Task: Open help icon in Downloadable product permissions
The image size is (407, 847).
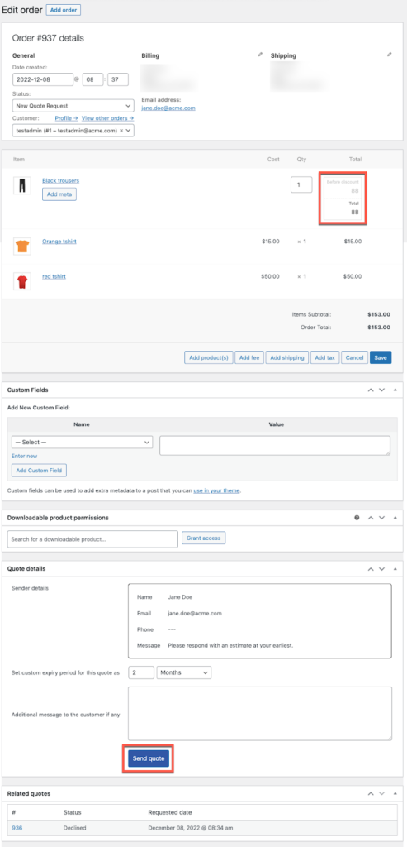Action: pyautogui.click(x=357, y=518)
